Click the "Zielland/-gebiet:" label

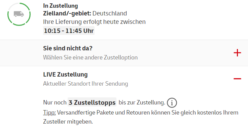(67, 14)
